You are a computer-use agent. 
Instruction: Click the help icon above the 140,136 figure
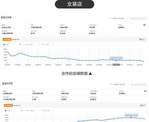[x=64, y=25]
